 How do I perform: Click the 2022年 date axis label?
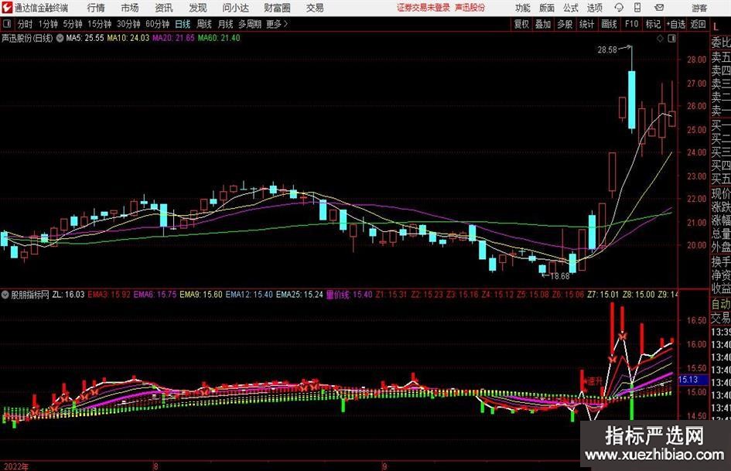tap(15, 466)
